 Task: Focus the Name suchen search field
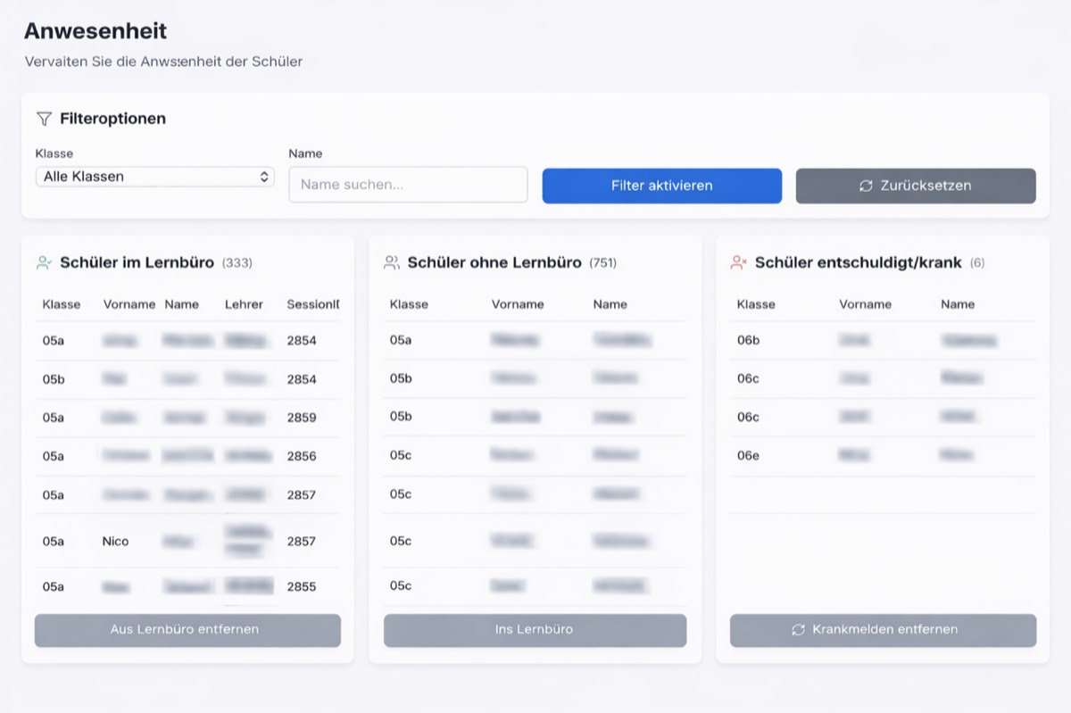point(408,185)
